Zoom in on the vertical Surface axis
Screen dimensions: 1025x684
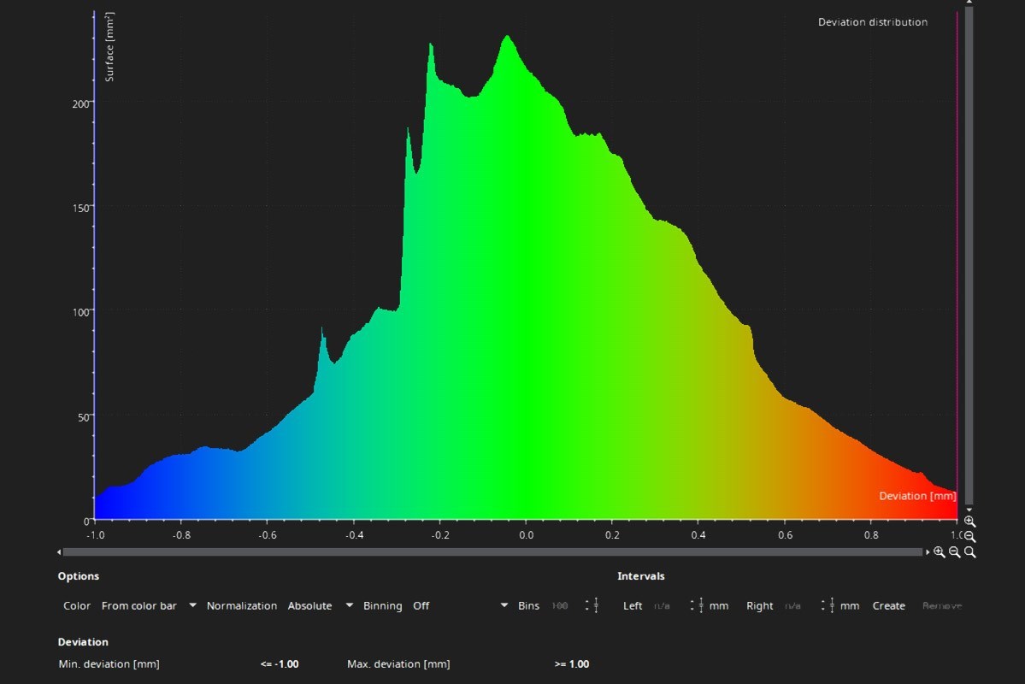click(969, 522)
